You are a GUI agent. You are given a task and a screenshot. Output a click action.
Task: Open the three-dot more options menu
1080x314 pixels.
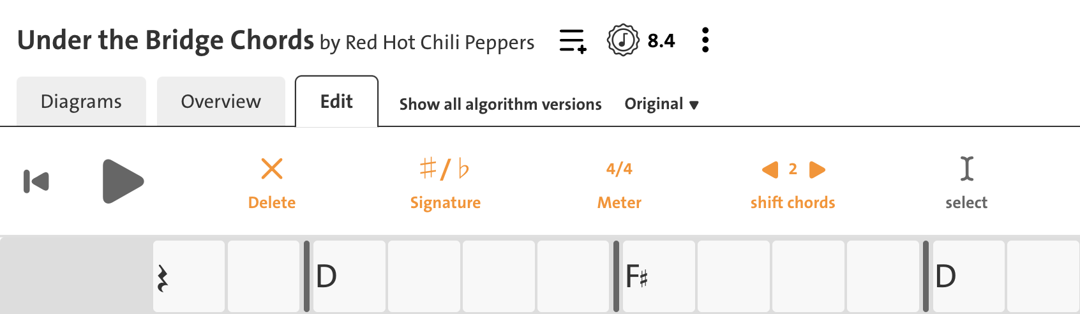[x=705, y=40]
